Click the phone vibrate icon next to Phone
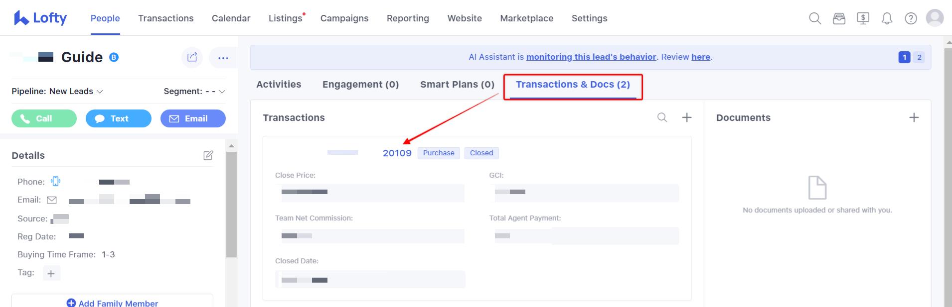The height and width of the screenshot is (307, 952). pos(55,182)
